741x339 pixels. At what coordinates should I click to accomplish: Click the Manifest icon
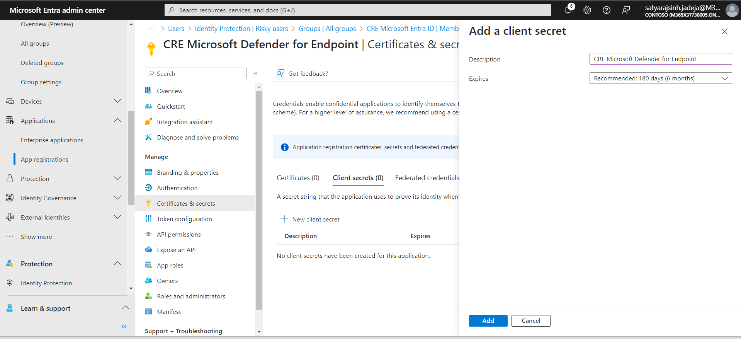click(x=148, y=312)
